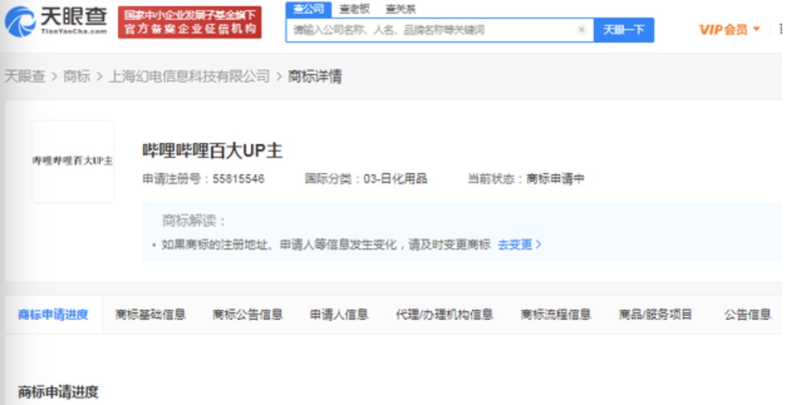
Task: Switch to the 商标流程信息 tab
Action: click(556, 315)
